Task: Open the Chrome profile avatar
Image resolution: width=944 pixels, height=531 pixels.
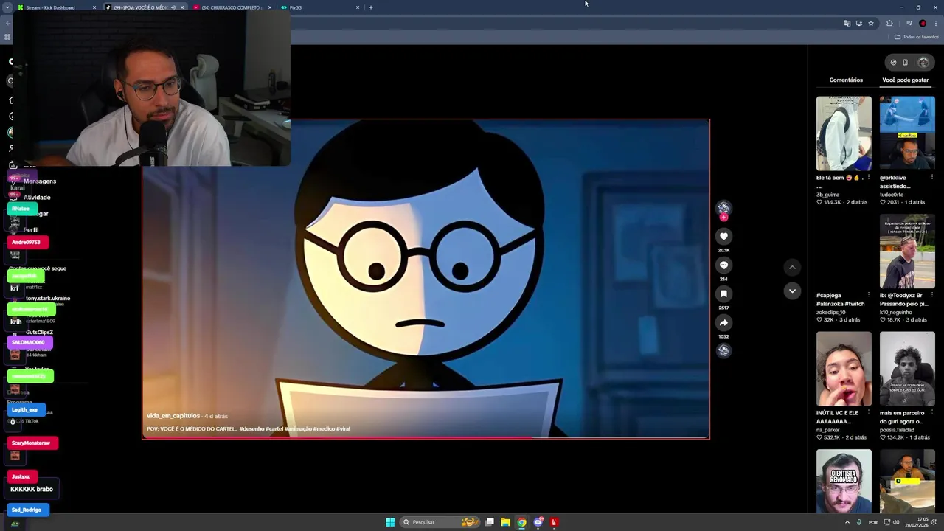Action: point(922,23)
